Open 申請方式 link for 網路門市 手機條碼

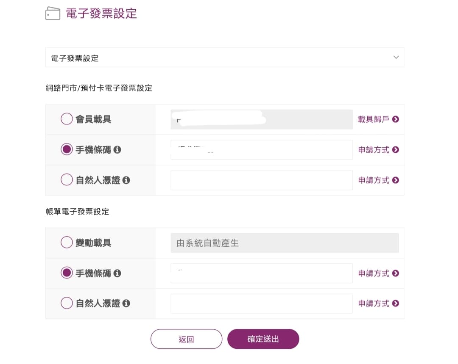(374, 150)
